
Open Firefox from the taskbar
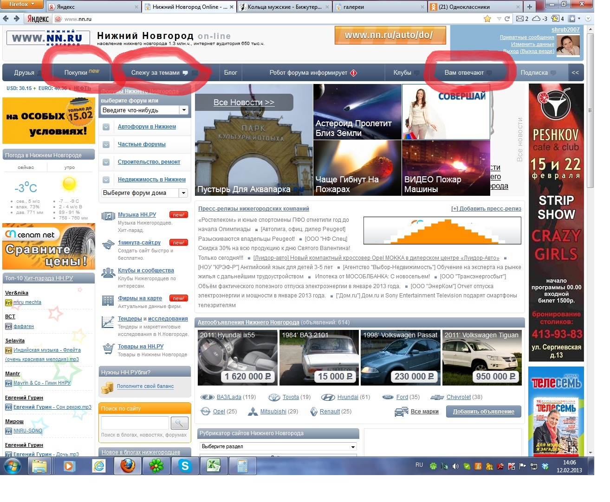[x=128, y=465]
